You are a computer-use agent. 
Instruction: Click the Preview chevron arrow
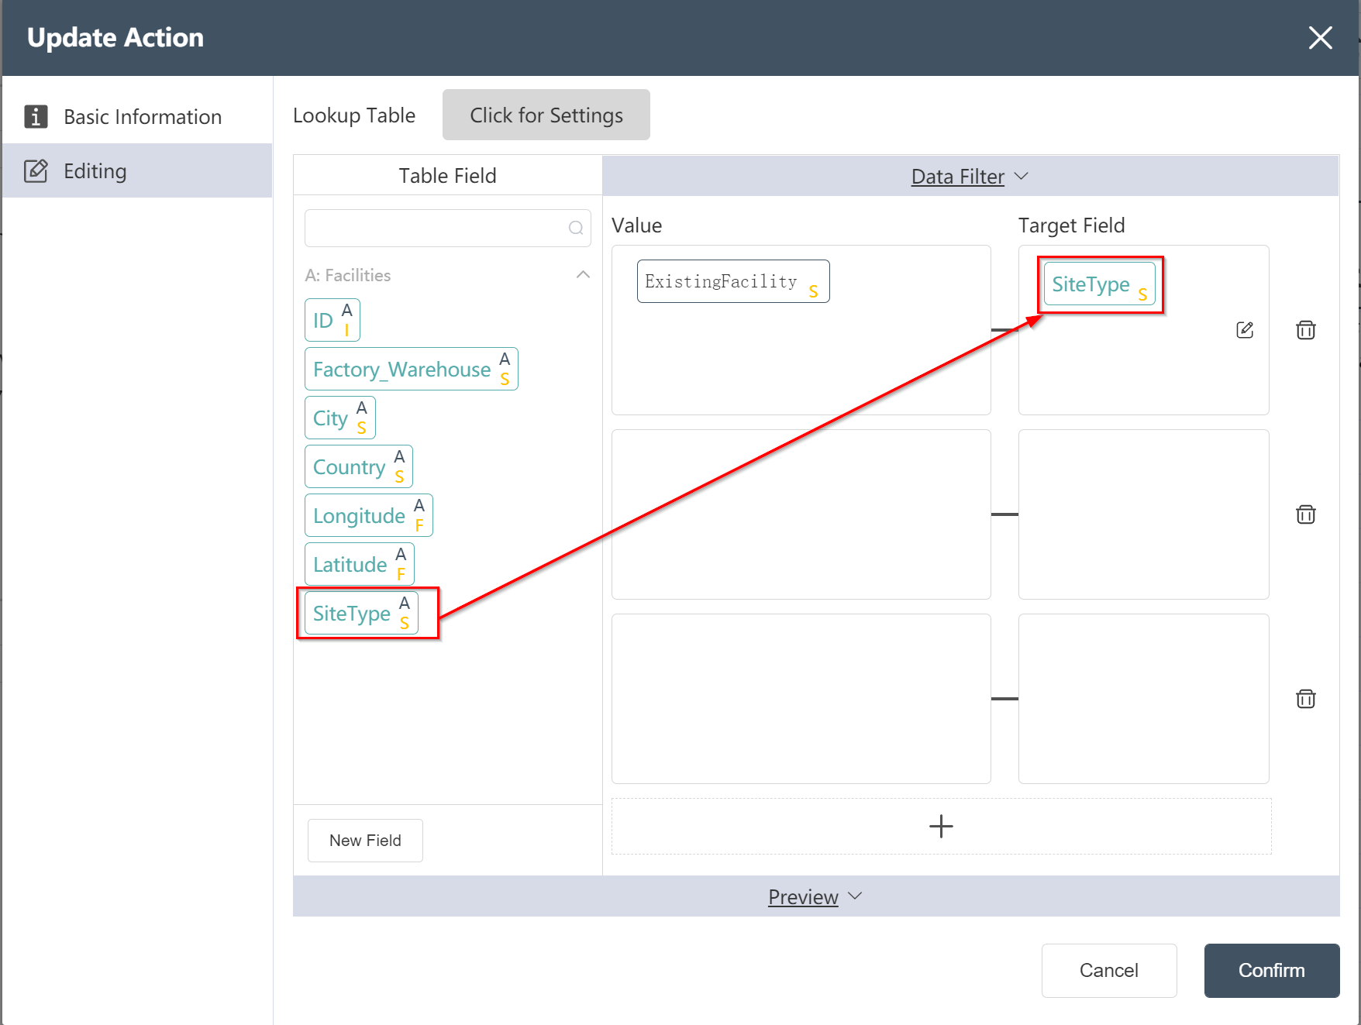855,896
